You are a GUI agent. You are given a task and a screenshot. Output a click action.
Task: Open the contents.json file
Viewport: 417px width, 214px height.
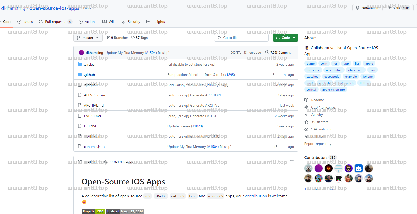coord(94,147)
